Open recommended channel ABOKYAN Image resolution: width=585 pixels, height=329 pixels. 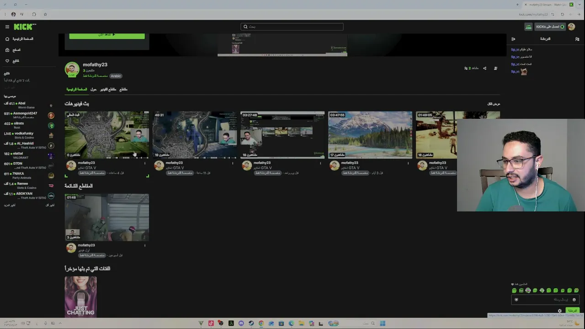click(x=29, y=196)
